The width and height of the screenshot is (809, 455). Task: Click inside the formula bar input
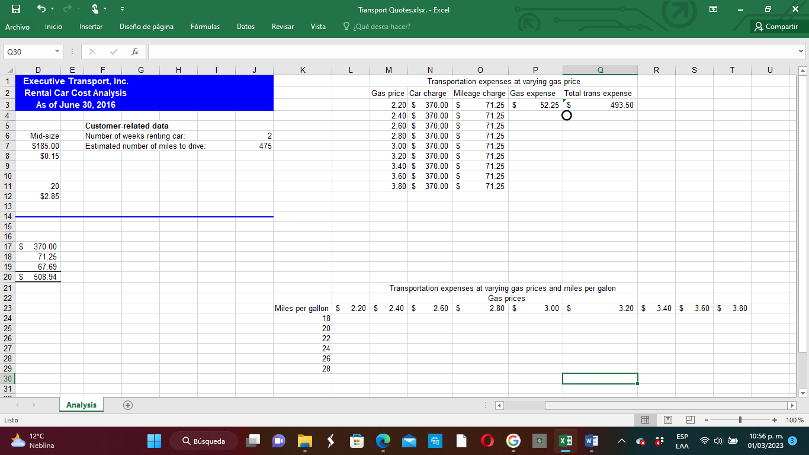click(471, 52)
